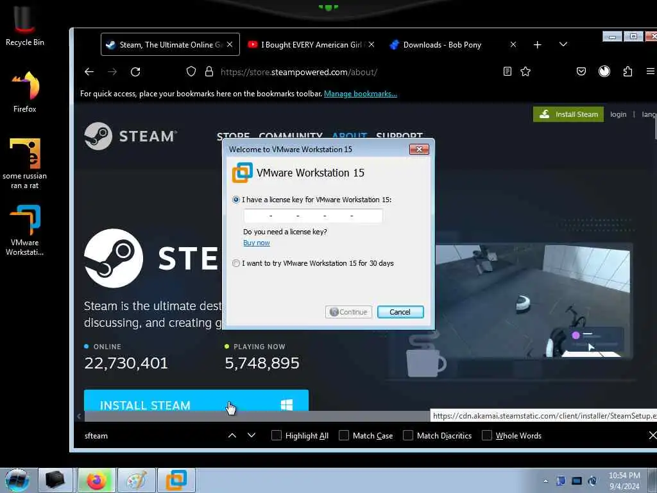Screen dimensions: 657x493
Task: Click the Cancel button in VMware dialog
Action: (x=400, y=312)
